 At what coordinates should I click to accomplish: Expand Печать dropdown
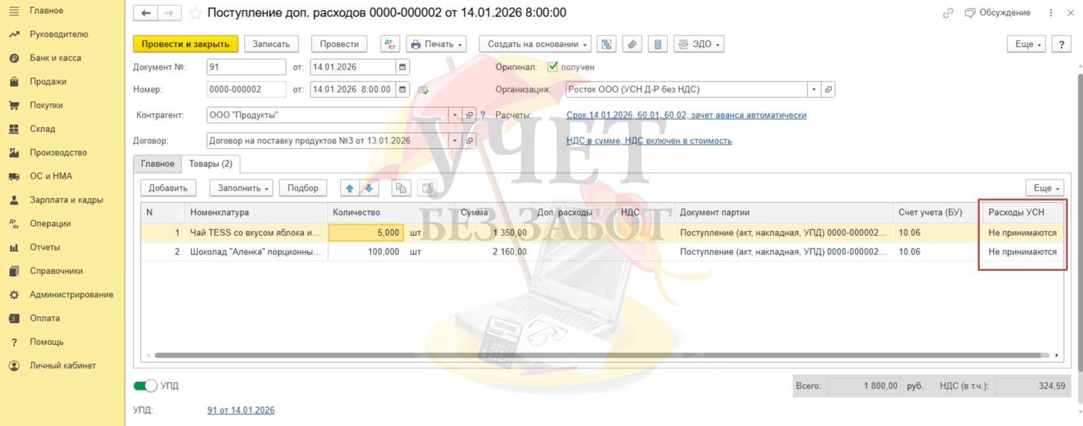tap(436, 44)
